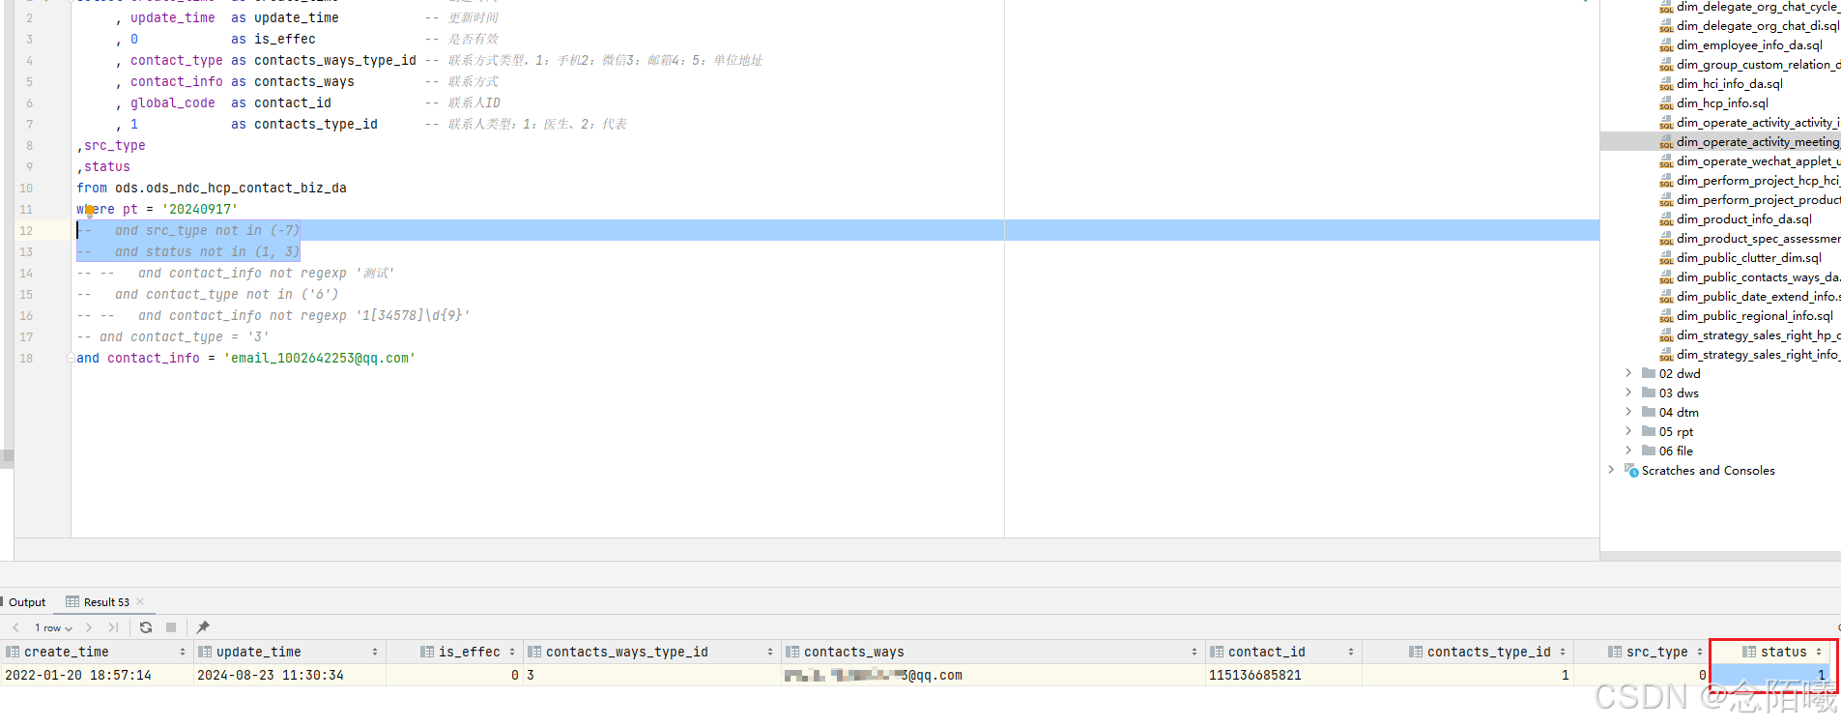Screen dimensions: 1841x727
Task: Sort by contacts_type_id column sort arrows
Action: pyautogui.click(x=1563, y=653)
